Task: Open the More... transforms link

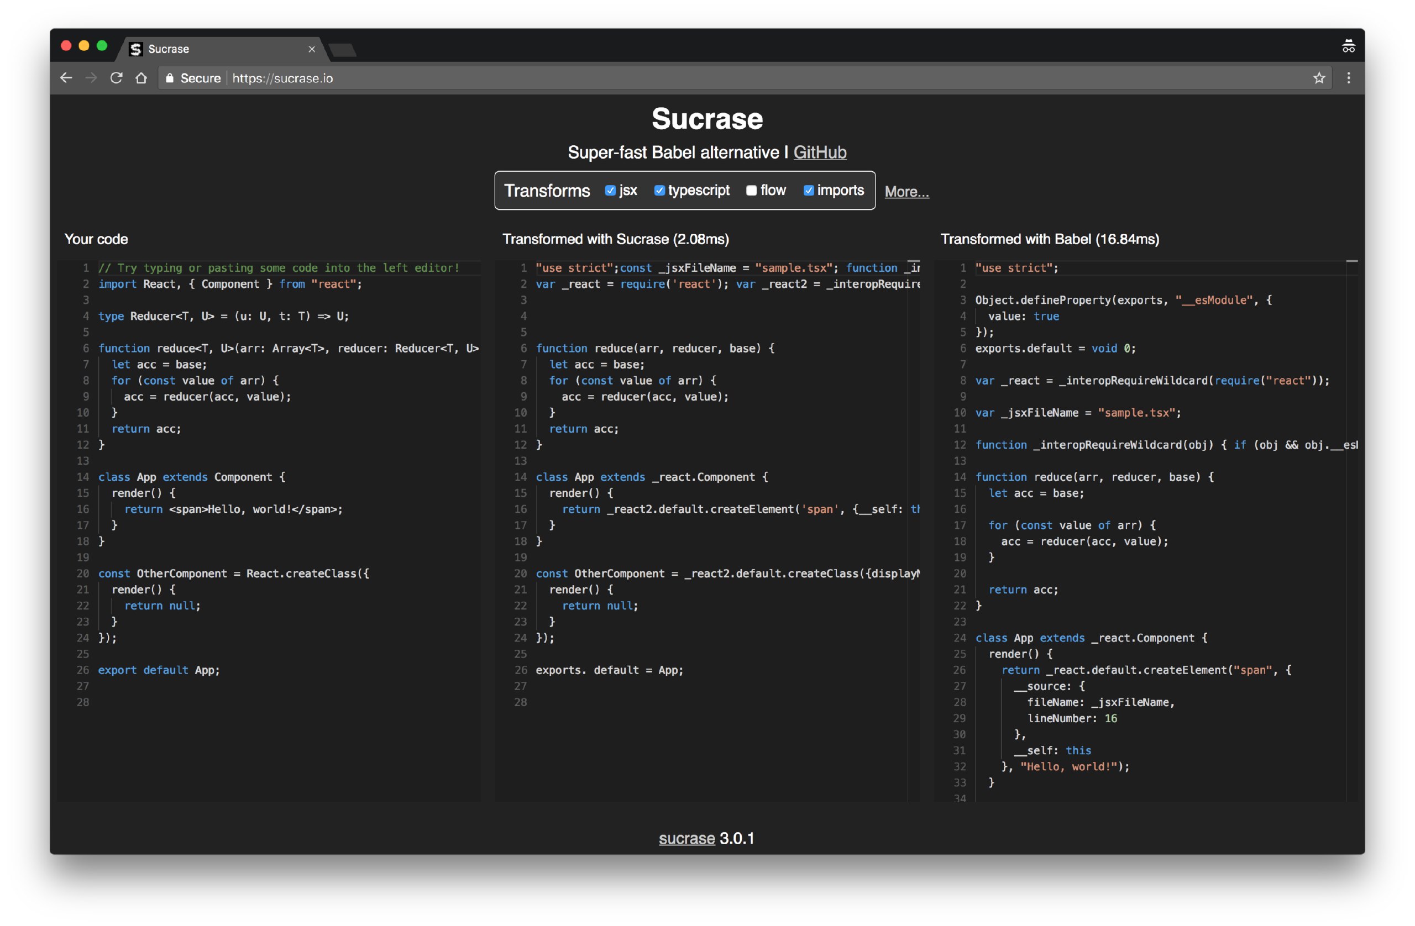Action: click(906, 191)
